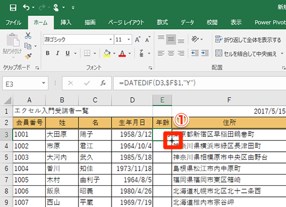The width and height of the screenshot is (286, 207).
Task: Switch to the 描画 tab
Action: click(x=90, y=22)
